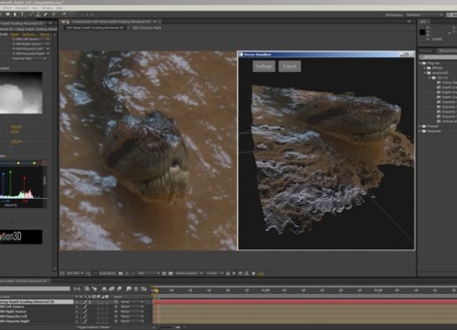Open the 000 Right Source layer dropdown

[x=31, y=44]
